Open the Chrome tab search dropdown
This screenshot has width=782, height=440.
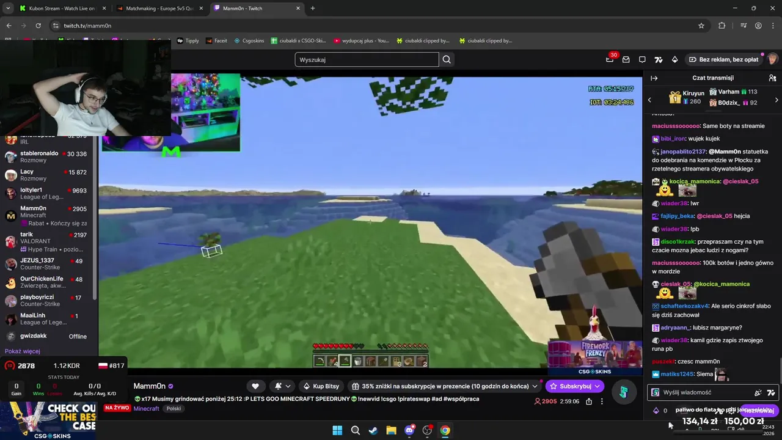coord(7,8)
